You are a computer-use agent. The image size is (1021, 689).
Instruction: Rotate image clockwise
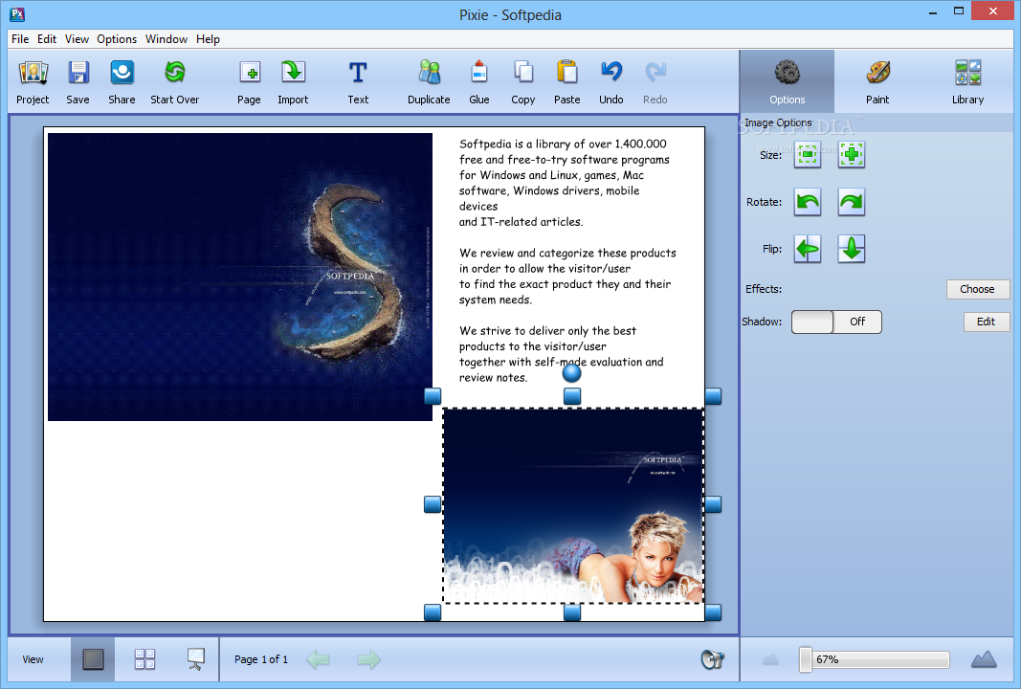[852, 202]
